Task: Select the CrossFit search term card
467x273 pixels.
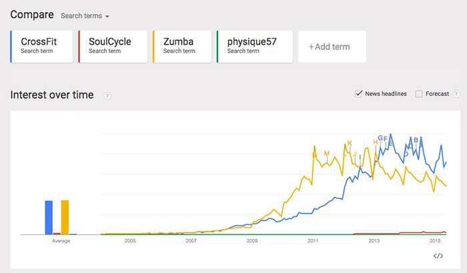Action: pyautogui.click(x=41, y=46)
